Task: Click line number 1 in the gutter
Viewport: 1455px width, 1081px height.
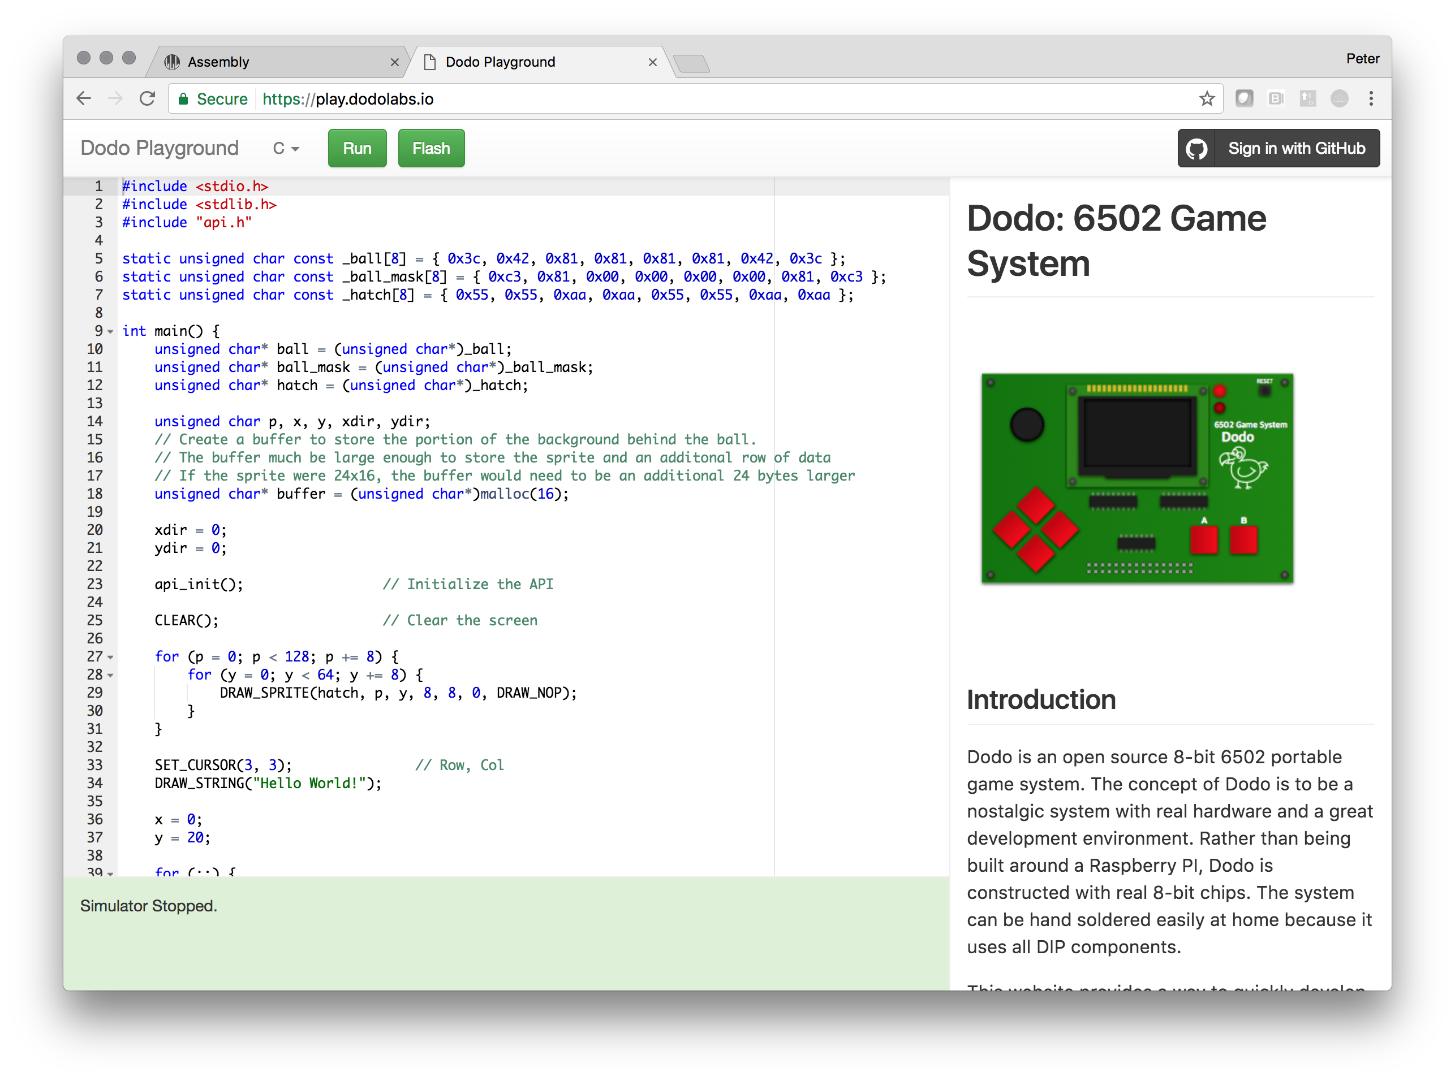Action: coord(99,187)
